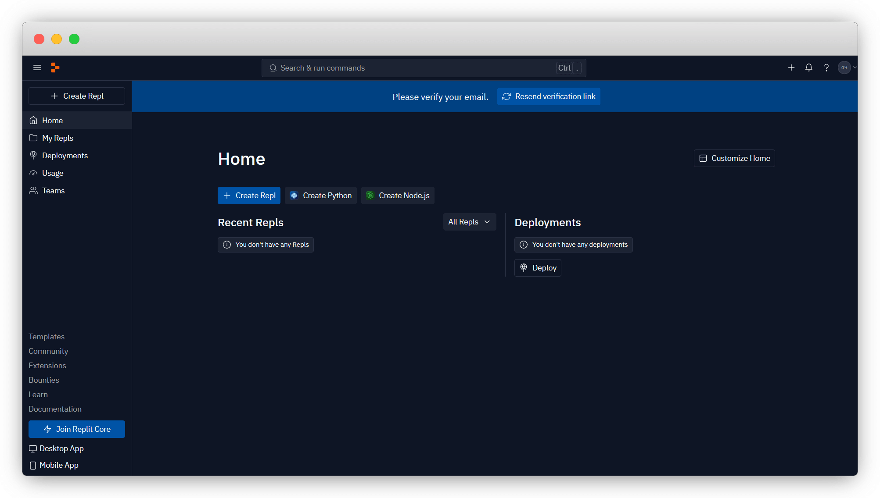Select Usage in sidebar

(53, 173)
